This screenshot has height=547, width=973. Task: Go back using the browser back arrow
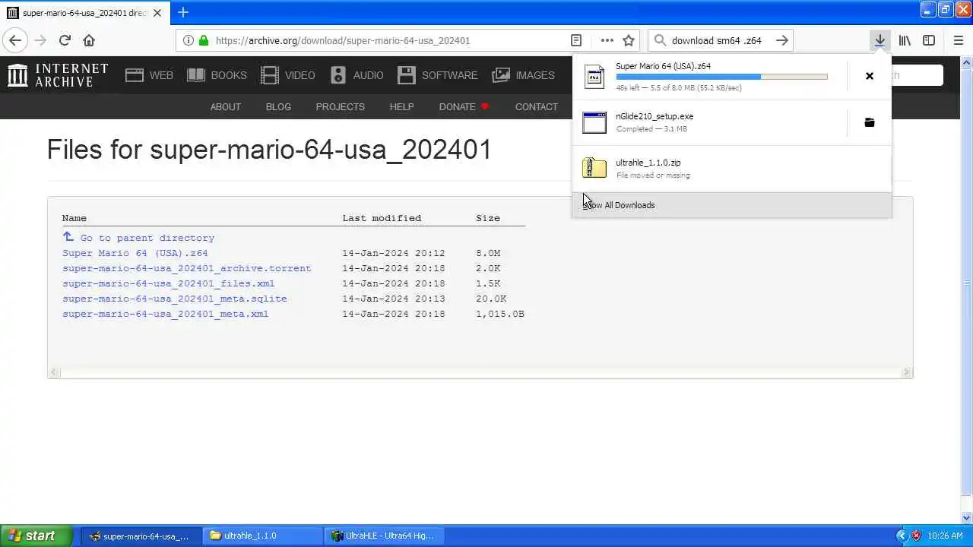tap(15, 40)
